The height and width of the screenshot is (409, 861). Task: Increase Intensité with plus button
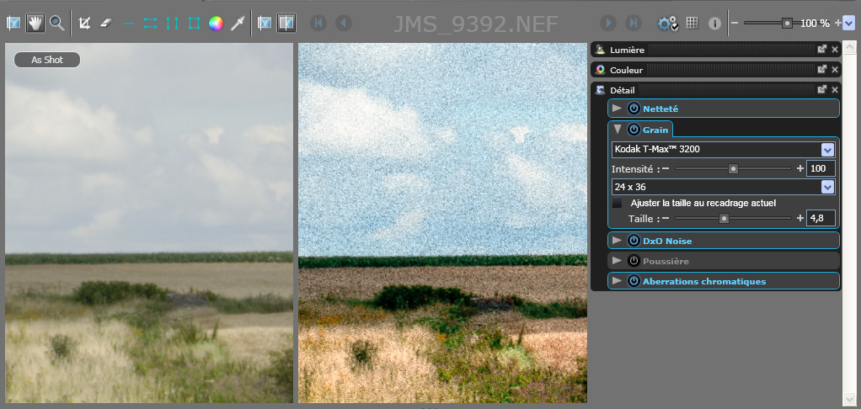[800, 168]
